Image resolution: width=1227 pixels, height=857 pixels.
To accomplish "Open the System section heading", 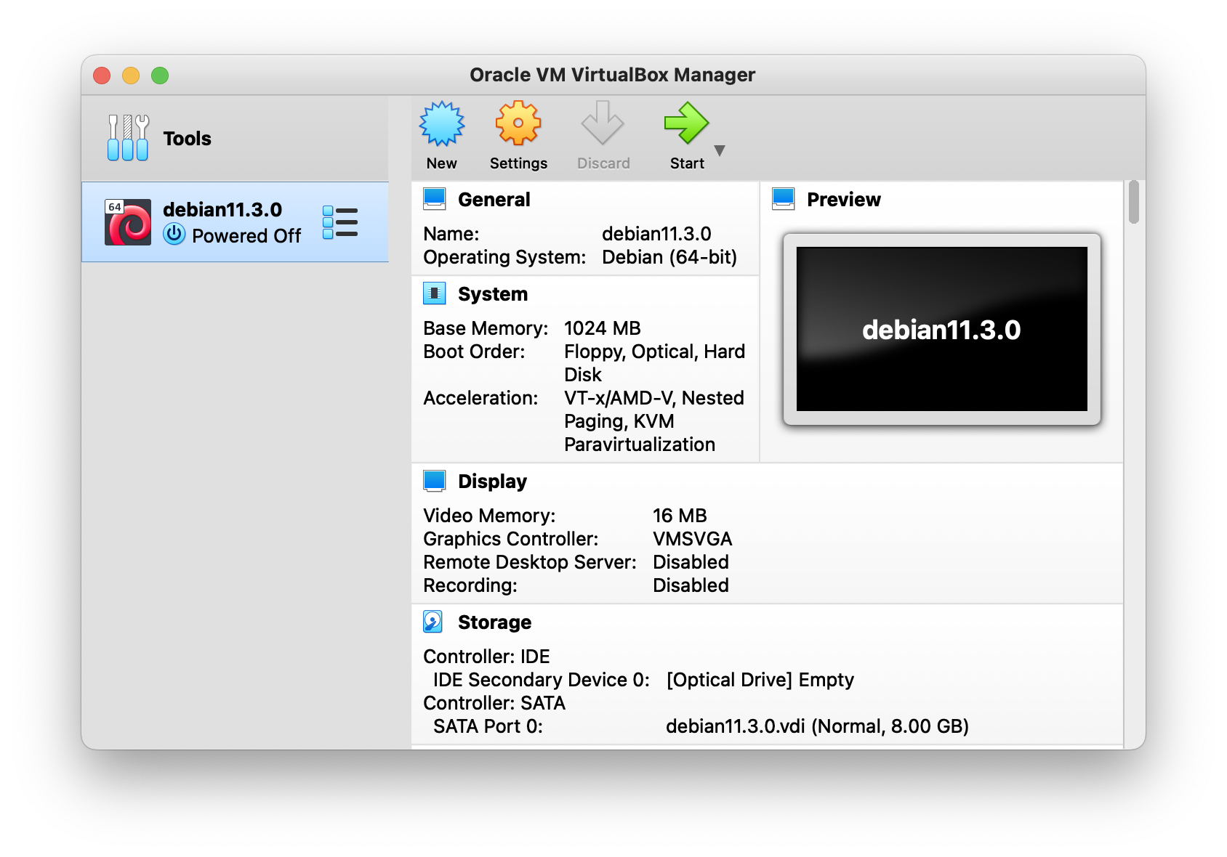I will click(492, 294).
